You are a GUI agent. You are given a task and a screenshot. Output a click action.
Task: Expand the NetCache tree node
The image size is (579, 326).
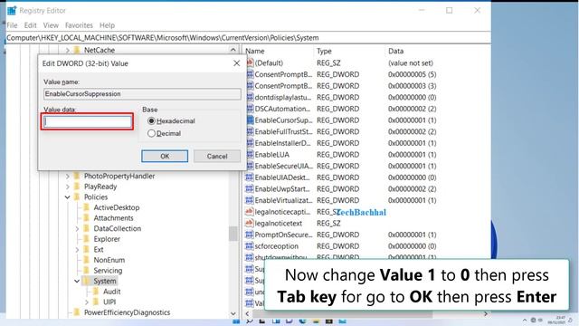pyautogui.click(x=68, y=51)
